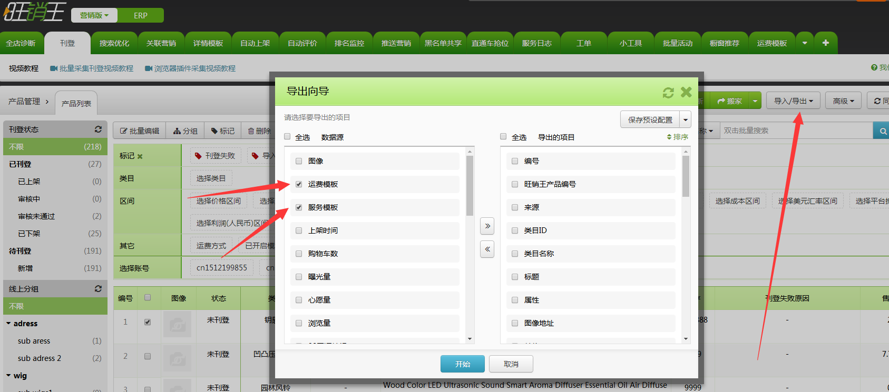
Task: Open 批量采集刊登视频教程 video link
Action: (x=92, y=68)
